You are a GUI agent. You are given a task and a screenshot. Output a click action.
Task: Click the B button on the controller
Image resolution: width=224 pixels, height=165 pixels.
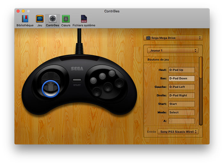coord(108,87)
